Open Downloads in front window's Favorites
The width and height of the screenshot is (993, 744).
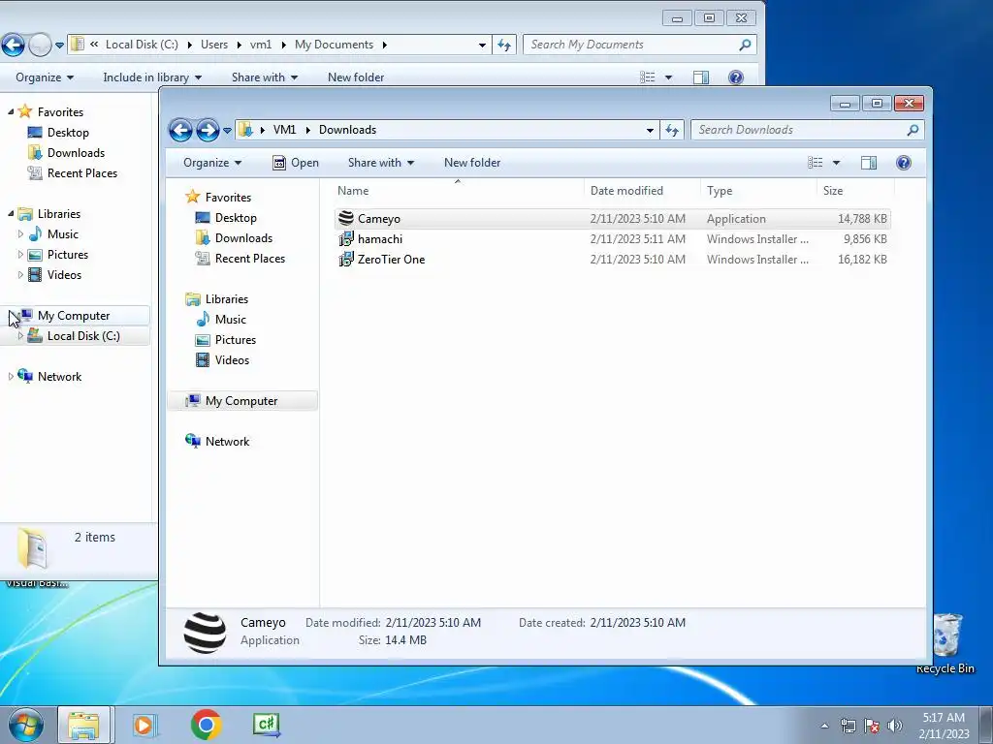(243, 238)
